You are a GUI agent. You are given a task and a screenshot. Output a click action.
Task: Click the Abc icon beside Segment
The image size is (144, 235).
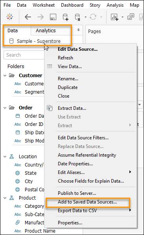pos(18,92)
